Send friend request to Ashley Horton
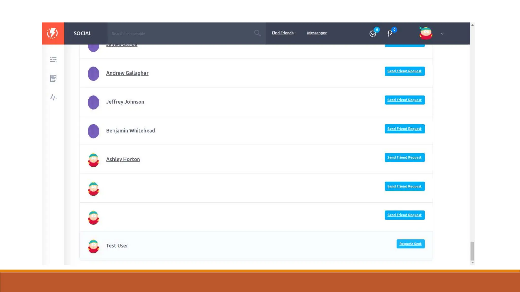 404,157
